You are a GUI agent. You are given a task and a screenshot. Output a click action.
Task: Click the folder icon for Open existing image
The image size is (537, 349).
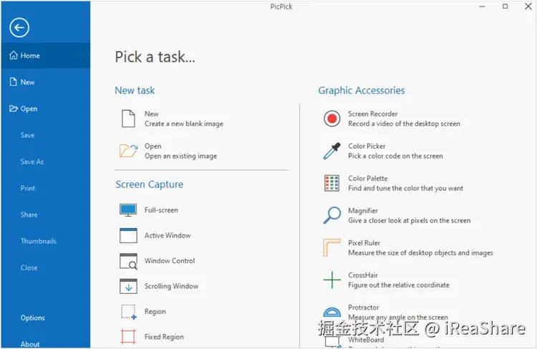point(128,151)
